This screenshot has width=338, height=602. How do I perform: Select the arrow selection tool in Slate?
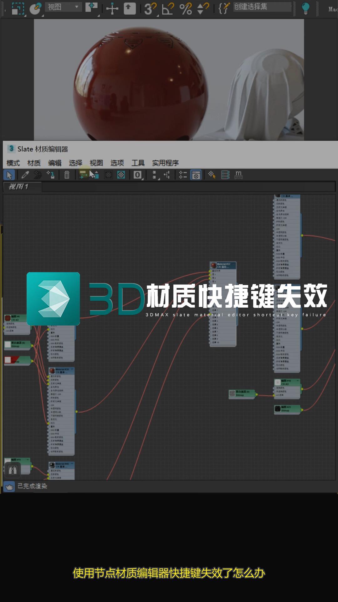click(9, 175)
